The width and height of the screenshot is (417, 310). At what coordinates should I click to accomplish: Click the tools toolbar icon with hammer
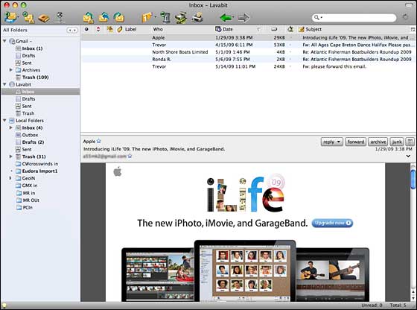(60, 17)
